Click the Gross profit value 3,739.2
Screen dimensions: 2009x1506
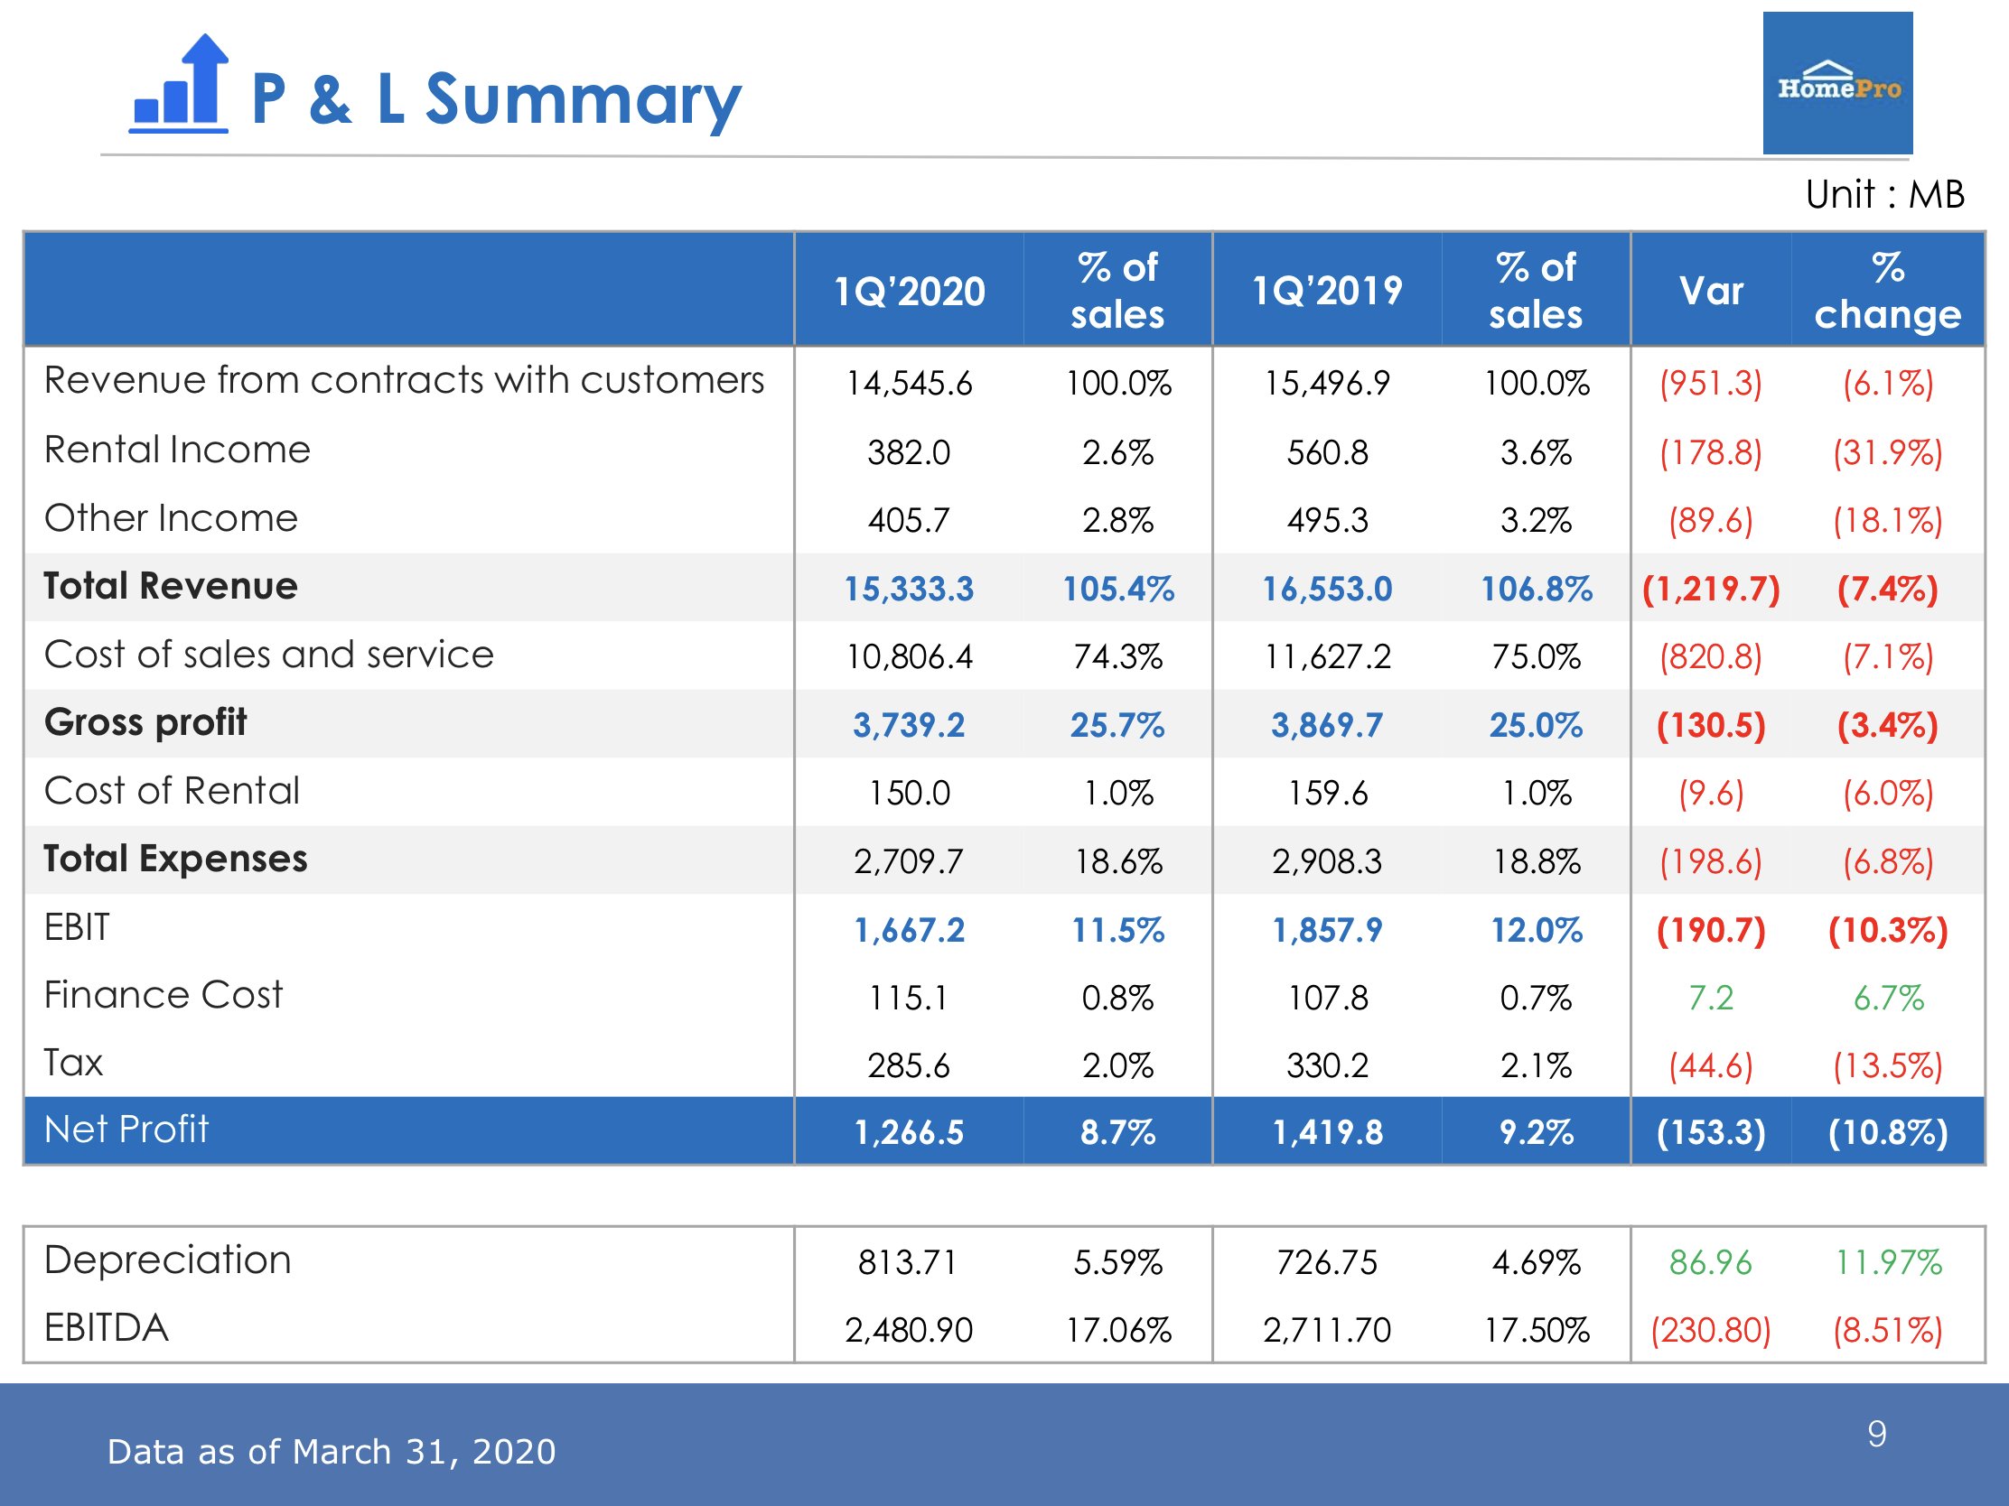[x=909, y=725]
